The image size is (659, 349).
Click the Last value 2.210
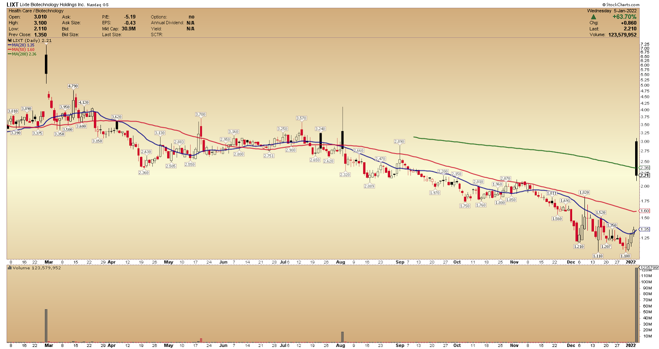point(630,29)
